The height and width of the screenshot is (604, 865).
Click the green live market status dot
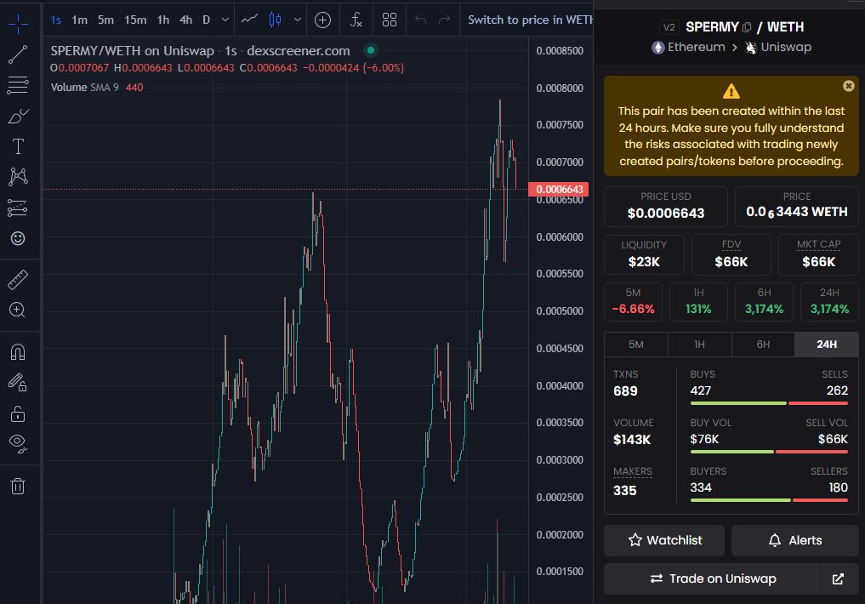pyautogui.click(x=371, y=50)
